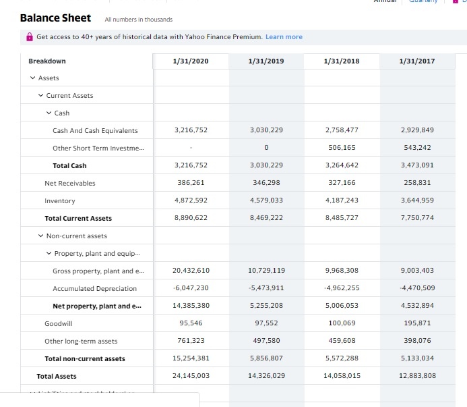Click the Other long-term assets label
Screen dimensions: 467x407
(81, 342)
